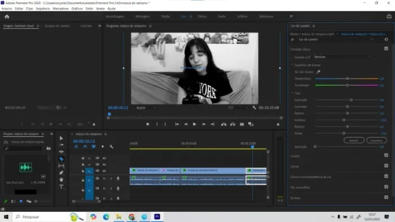Toggle Discos e correspondência de cor checkbox

[x=386, y=176]
